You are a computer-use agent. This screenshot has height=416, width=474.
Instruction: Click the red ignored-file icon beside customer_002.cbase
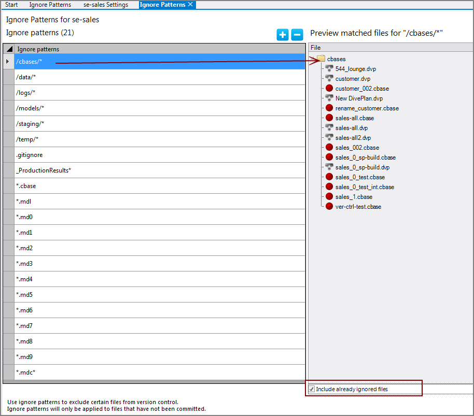click(x=329, y=88)
